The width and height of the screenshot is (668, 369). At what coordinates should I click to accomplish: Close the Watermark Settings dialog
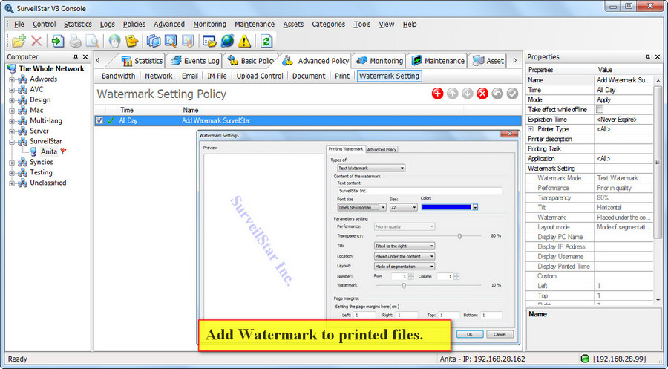pos(509,134)
